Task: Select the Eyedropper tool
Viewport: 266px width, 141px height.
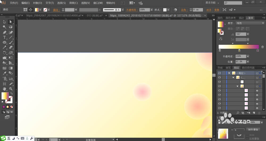Action: (5, 73)
